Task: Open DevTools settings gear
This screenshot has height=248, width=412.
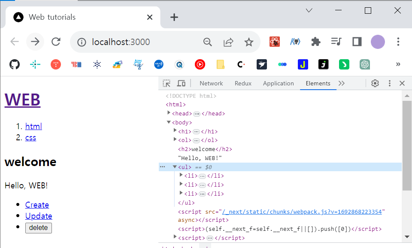Action: click(x=375, y=83)
